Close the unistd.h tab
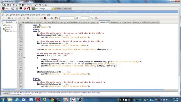This screenshot has height=102, width=181. coord(158,22)
